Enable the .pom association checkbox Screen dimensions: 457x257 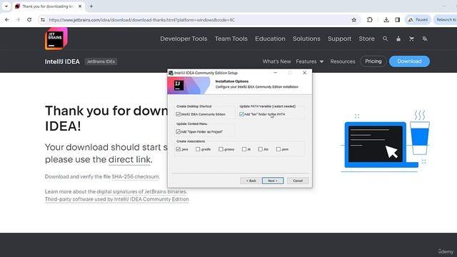click(x=278, y=149)
